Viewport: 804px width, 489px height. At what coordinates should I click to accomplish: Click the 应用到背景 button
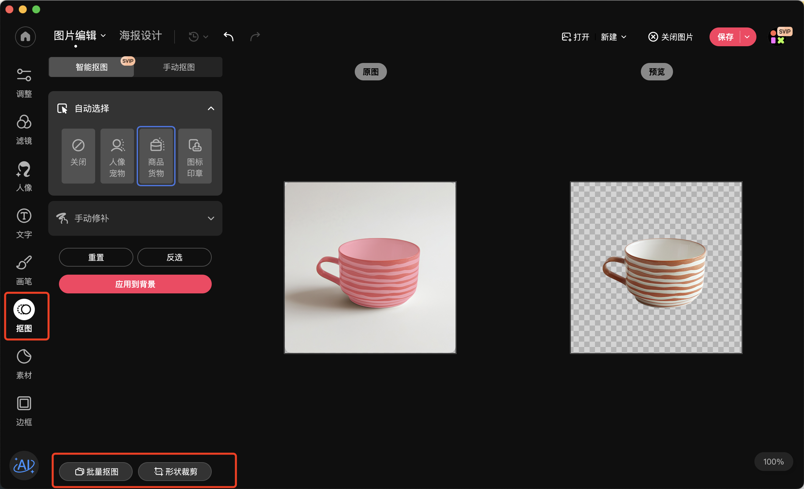(x=135, y=284)
